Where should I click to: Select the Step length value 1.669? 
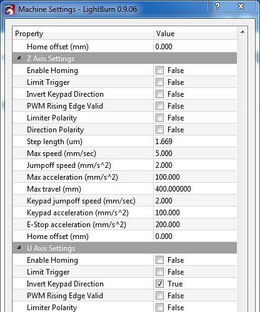[x=164, y=142]
